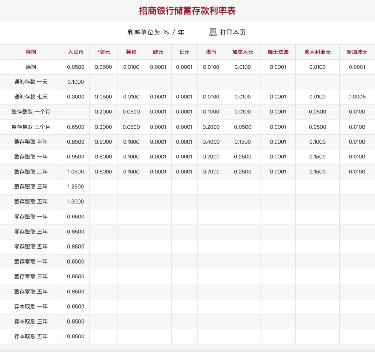The image size is (375, 352).
Task: Click the 澳大利亚元 column header
Action: 317,52
